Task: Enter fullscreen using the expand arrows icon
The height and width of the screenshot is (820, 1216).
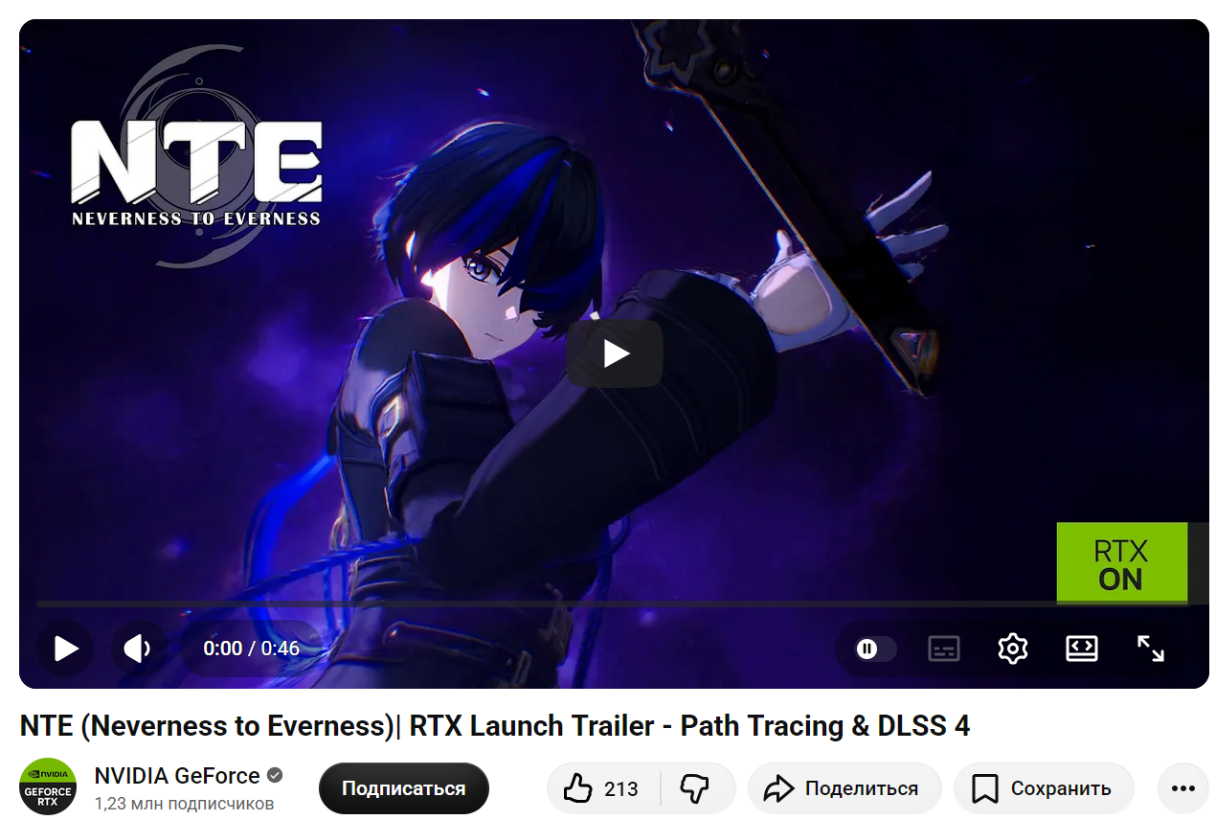Action: click(1150, 649)
